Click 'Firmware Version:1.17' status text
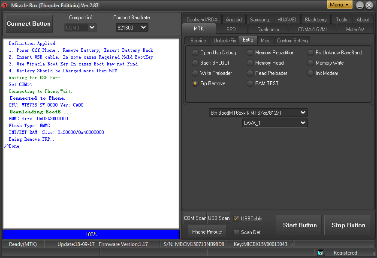Image resolution: width=377 pixels, height=258 pixels. (123, 244)
